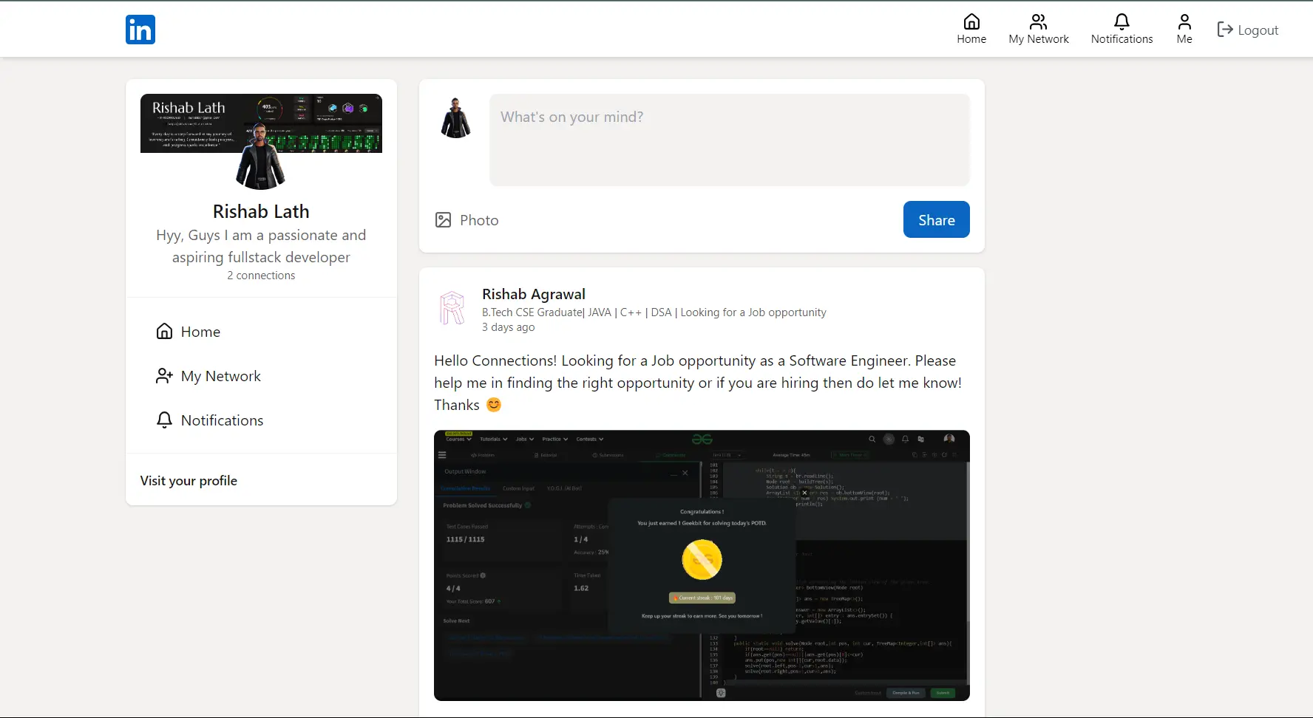Click the Notifications bell in left sidebar
This screenshot has height=718, width=1313.
163,420
